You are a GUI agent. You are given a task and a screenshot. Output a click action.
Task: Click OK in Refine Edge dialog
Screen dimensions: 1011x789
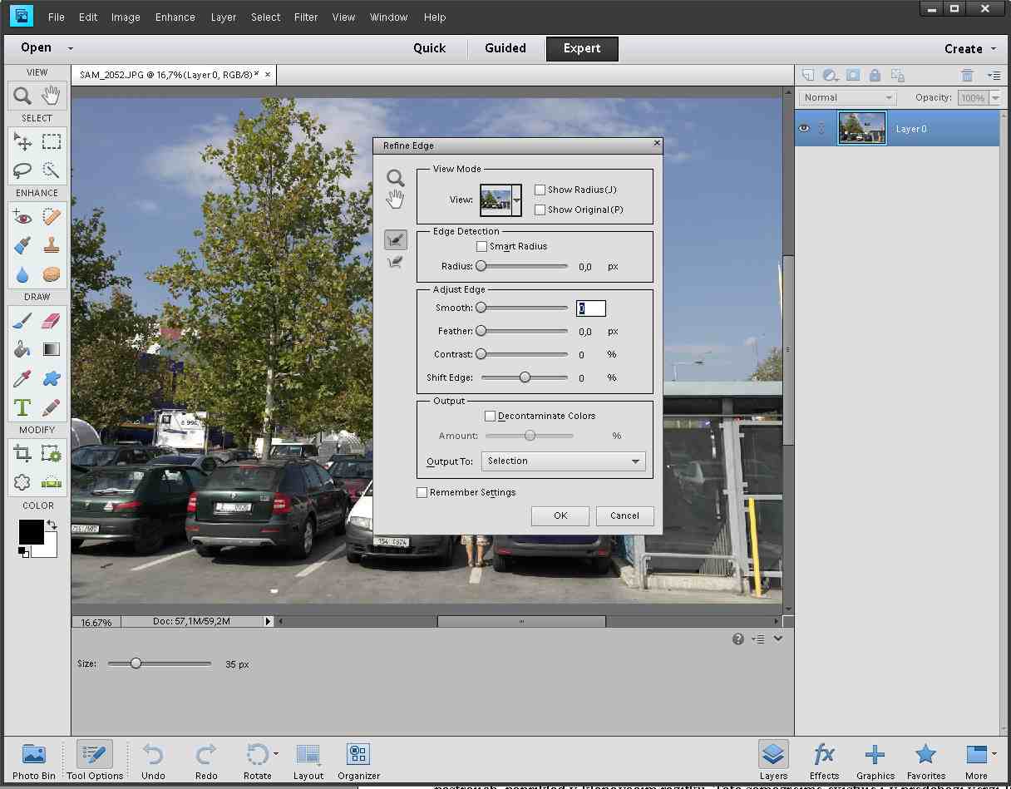click(560, 515)
